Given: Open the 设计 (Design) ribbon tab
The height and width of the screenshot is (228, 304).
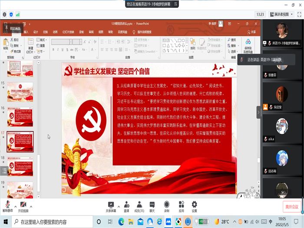Looking at the screenshot, I should (36, 32).
